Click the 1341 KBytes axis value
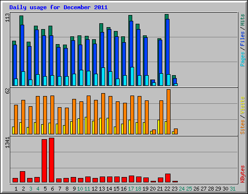This screenshot has width=248, height=194. (x=7, y=143)
